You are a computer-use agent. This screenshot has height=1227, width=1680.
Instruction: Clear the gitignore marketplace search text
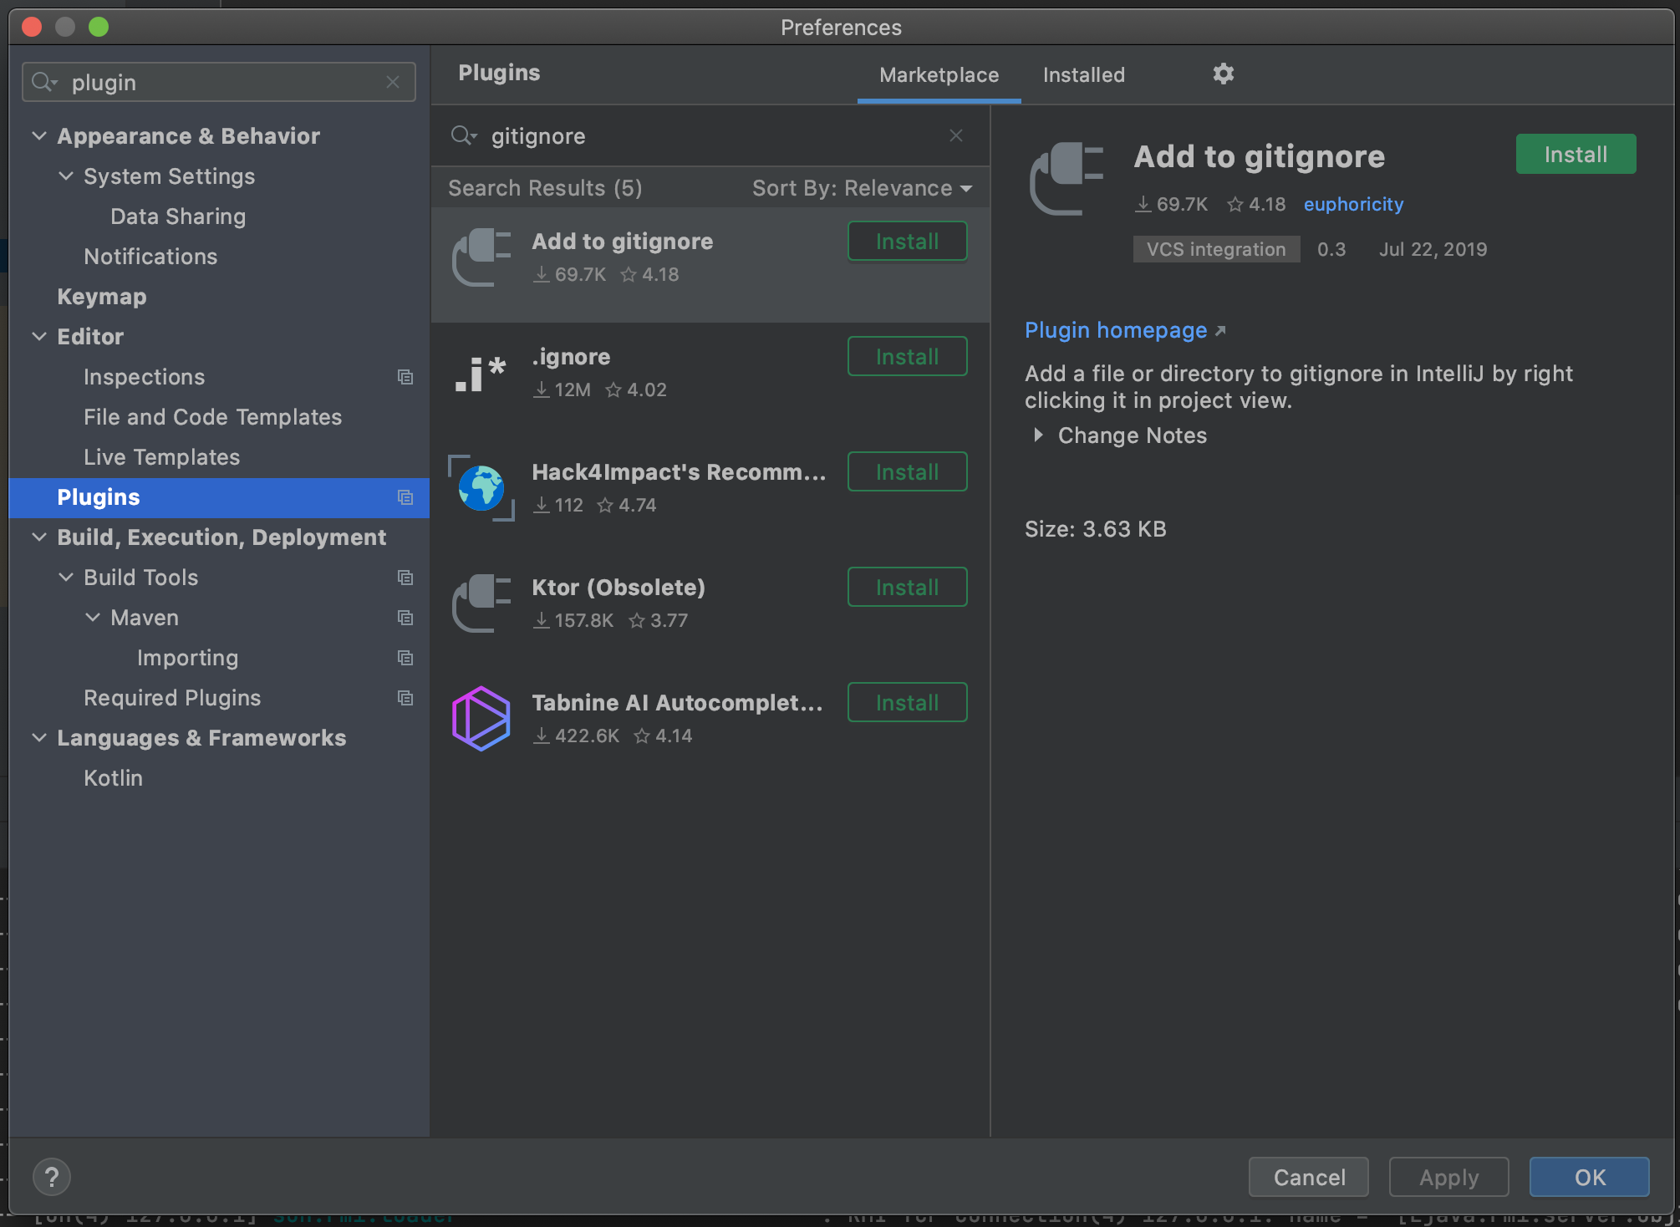(956, 135)
